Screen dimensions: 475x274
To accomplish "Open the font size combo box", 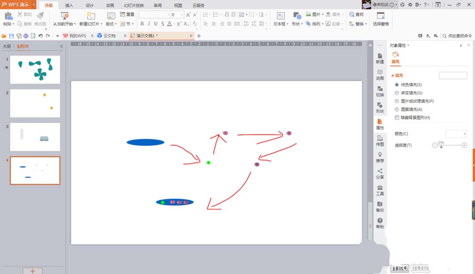I will tap(177, 15).
